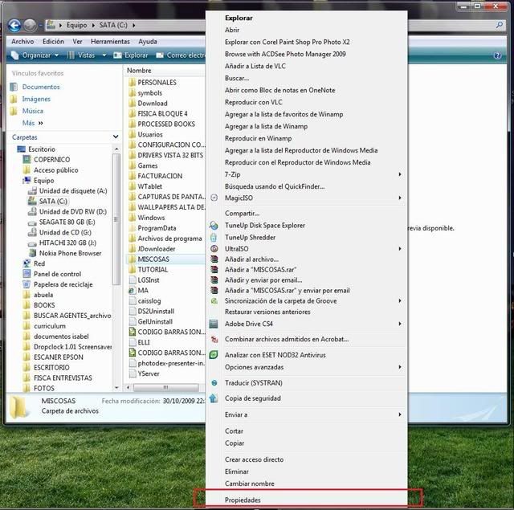Click the Correo electrónico toolbar button
This screenshot has height=510, width=514.
181,55
